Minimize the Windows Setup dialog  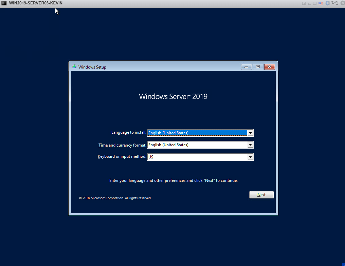[x=247, y=67]
